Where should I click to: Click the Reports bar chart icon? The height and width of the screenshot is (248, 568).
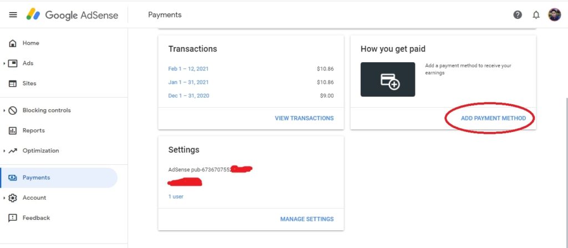tap(13, 130)
